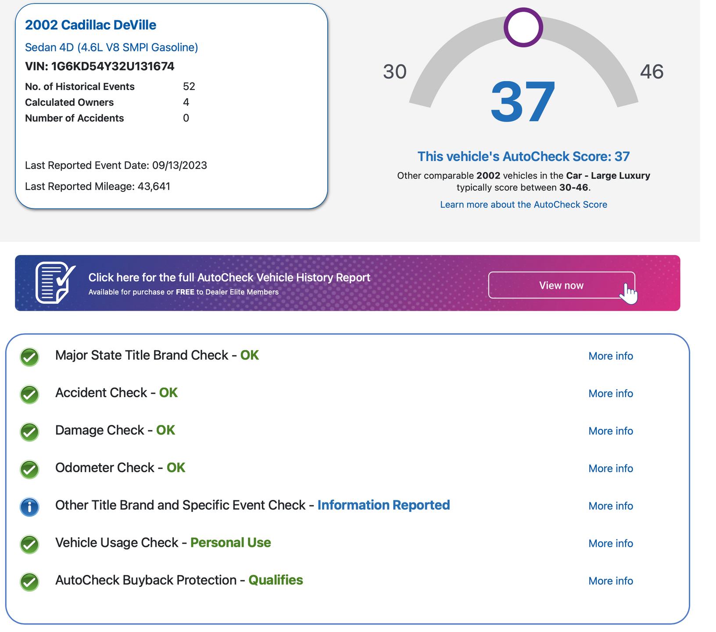Open More info for Accident Check

point(610,394)
